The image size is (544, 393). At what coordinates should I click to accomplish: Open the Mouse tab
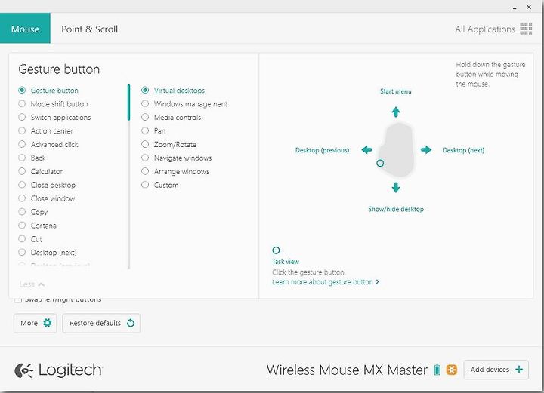(x=25, y=29)
